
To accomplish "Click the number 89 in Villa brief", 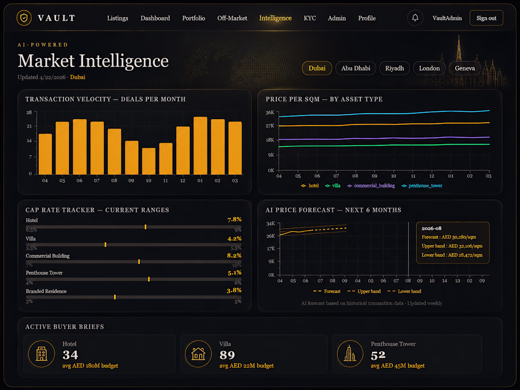I will (227, 355).
